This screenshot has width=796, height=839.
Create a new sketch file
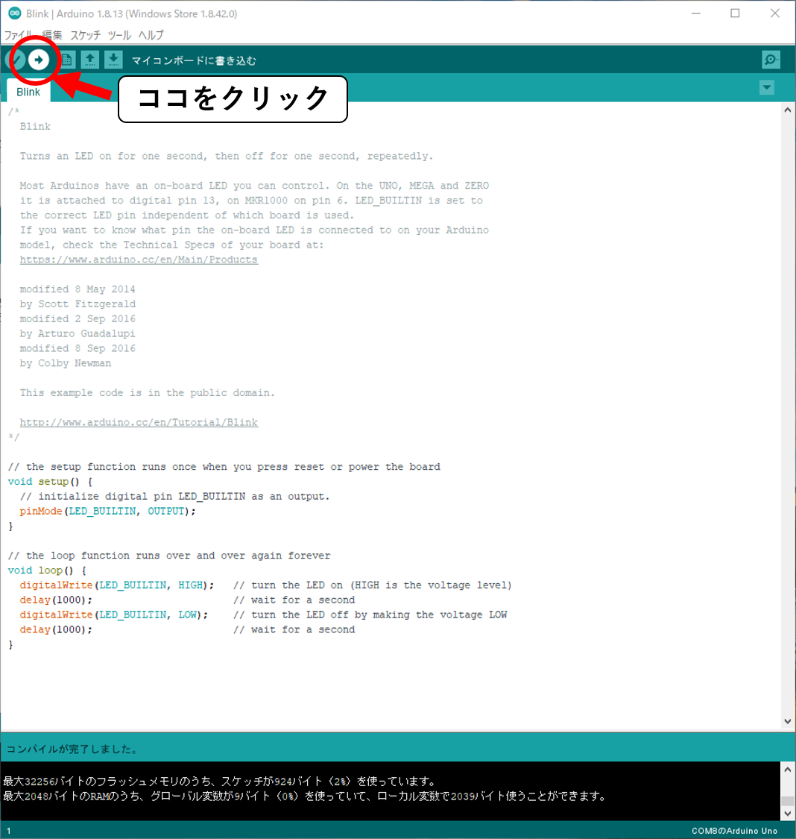[67, 60]
